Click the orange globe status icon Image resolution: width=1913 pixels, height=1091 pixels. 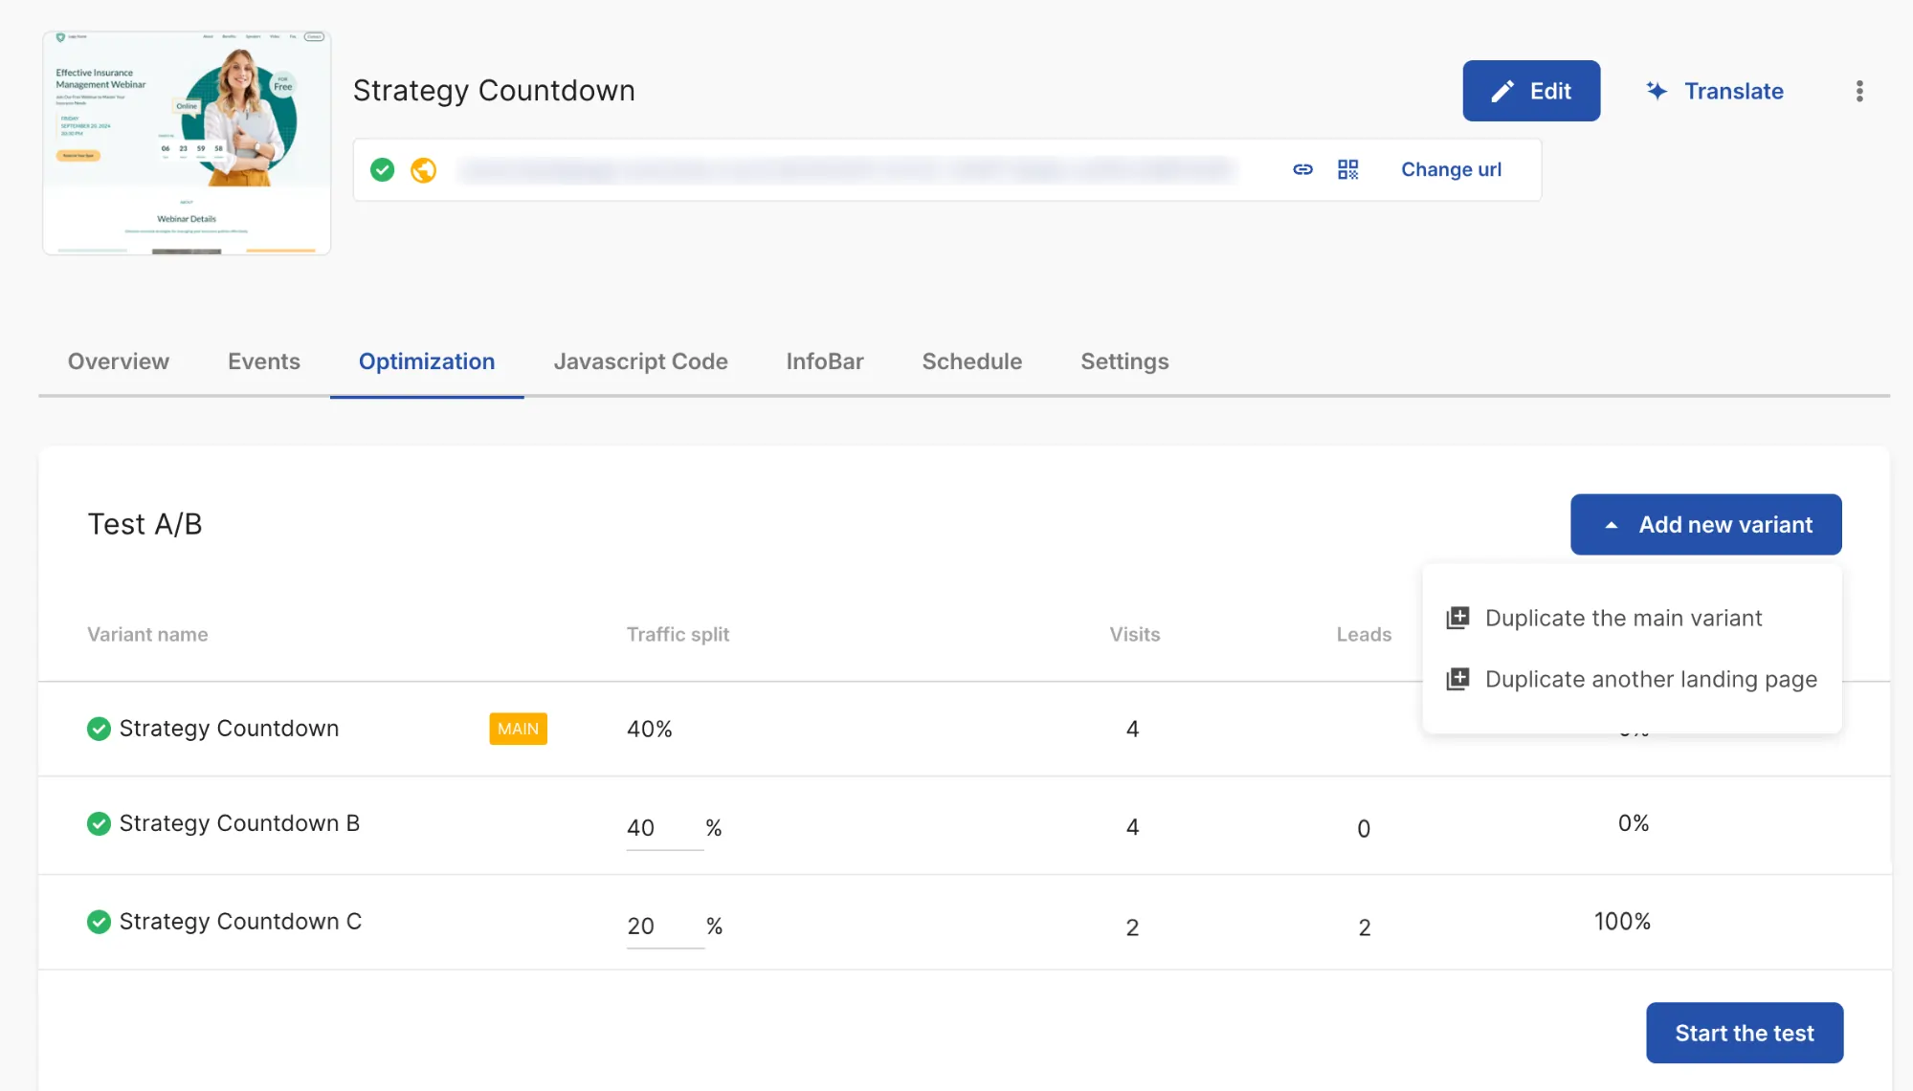(423, 170)
